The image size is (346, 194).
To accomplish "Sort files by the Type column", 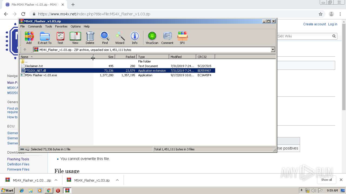I will tap(153, 57).
